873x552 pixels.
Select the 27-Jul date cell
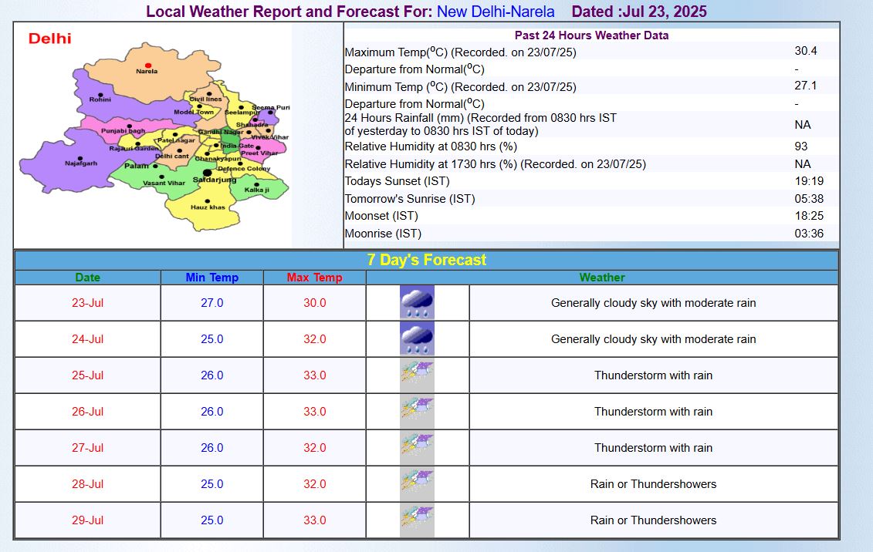click(x=87, y=447)
